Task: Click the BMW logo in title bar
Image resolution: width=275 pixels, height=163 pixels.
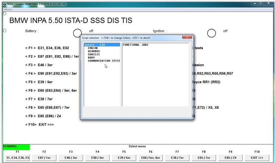Action: pyautogui.click(x=4, y=3)
